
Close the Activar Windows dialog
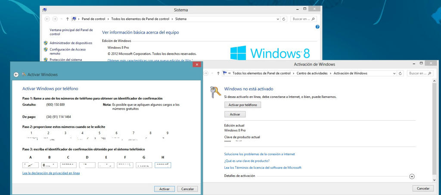click(196, 65)
